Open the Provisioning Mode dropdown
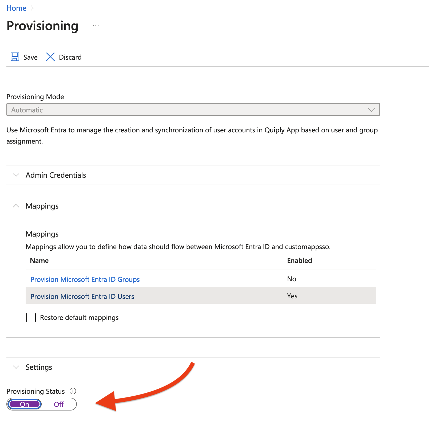 coord(193,109)
